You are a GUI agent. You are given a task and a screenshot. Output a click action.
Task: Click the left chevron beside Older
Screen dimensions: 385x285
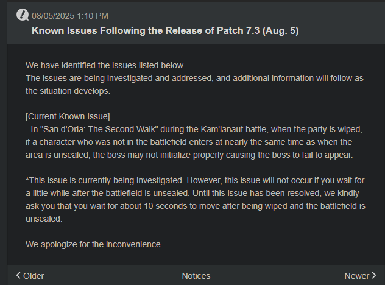(x=18, y=275)
